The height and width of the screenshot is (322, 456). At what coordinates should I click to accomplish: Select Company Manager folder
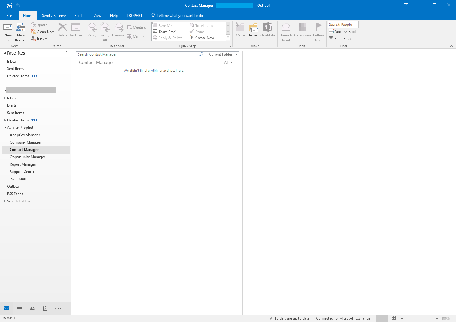pos(25,142)
